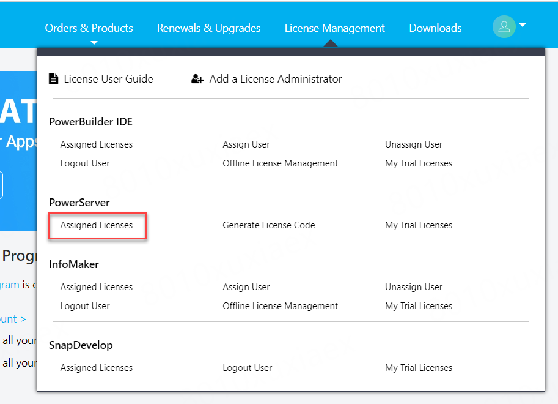Open SnapDevelop My Trial Licenses
This screenshot has width=558, height=404.
point(419,368)
